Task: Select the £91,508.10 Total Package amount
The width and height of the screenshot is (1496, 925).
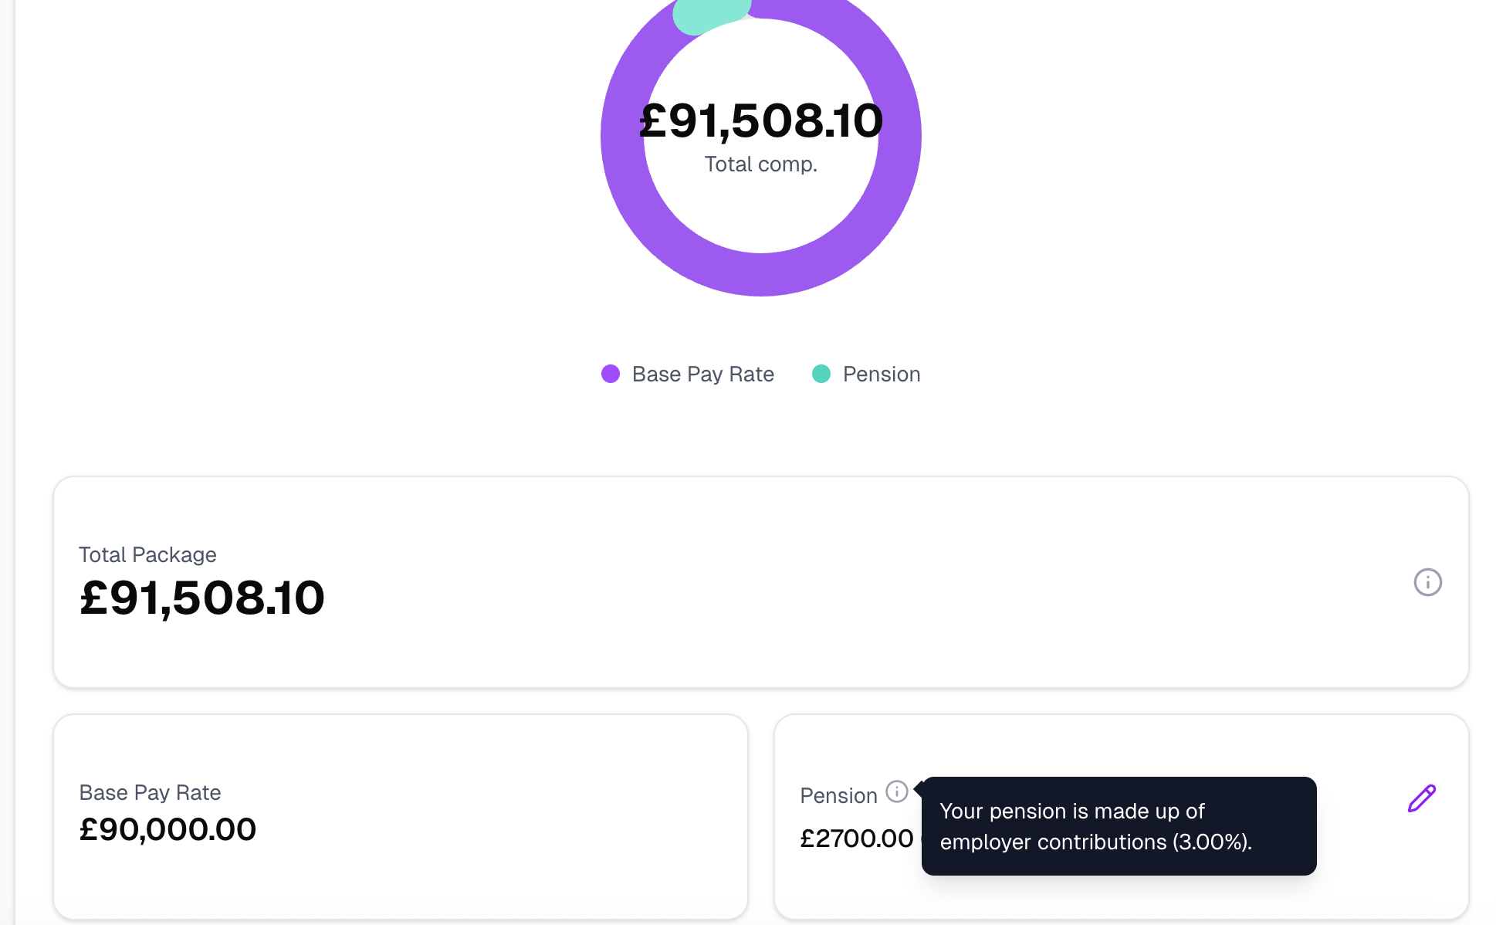Action: coord(202,598)
